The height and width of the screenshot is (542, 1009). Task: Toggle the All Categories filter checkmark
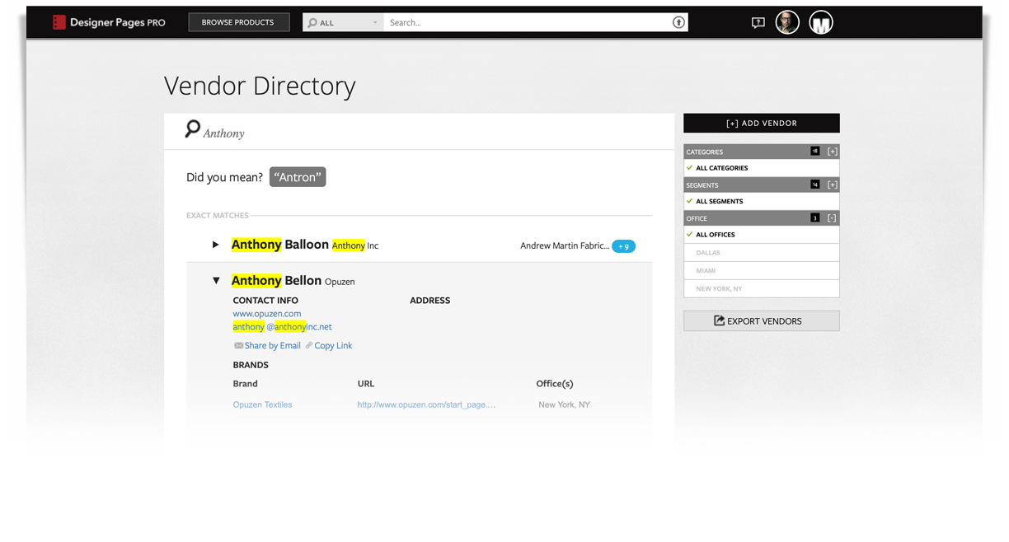point(690,167)
